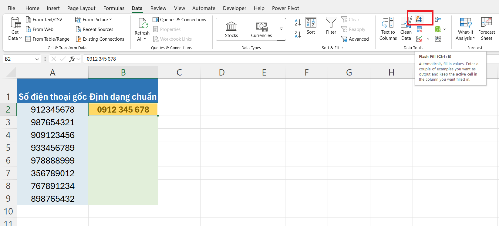Open the Page Layout tab
This screenshot has width=499, height=226.
pos(81,8)
